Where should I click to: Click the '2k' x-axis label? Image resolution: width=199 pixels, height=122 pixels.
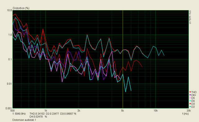79,111
